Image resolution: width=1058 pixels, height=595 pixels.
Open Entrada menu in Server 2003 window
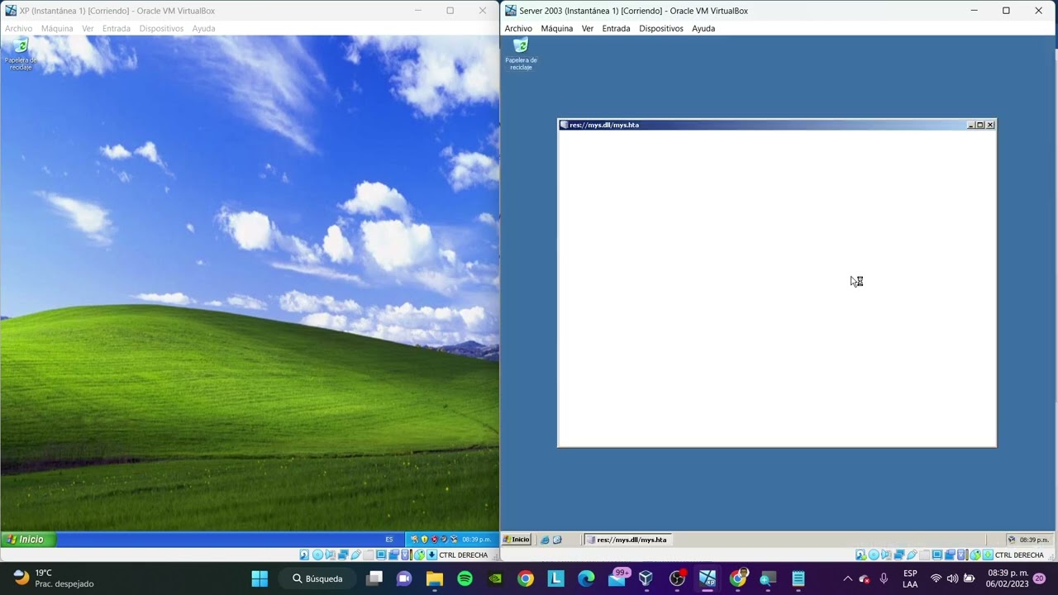point(617,28)
